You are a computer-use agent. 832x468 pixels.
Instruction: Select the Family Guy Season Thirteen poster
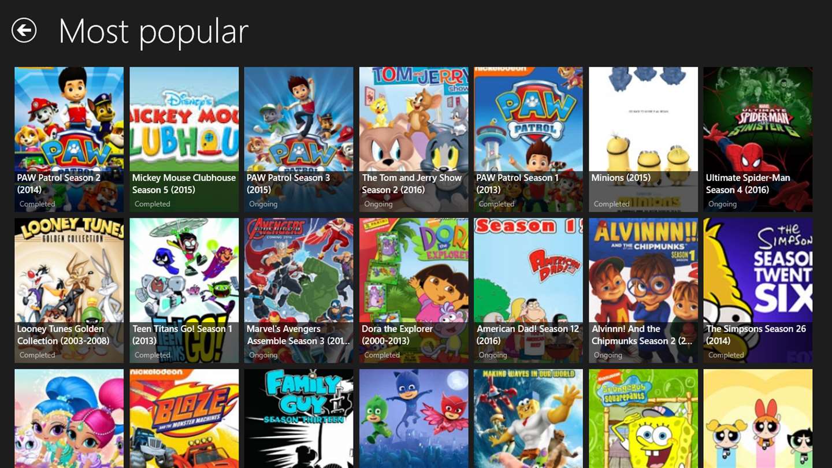(299, 419)
